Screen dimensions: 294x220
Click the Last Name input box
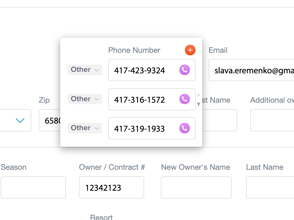[x=270, y=187]
